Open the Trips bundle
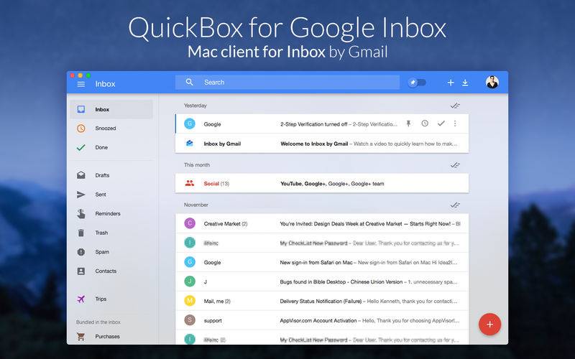Viewport: 575px width, 359px height. (111, 299)
